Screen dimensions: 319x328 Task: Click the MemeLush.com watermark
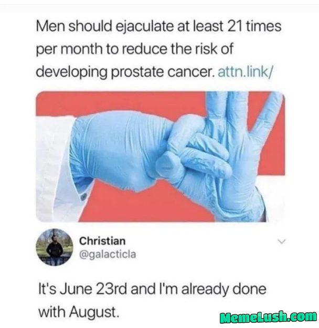point(269,317)
